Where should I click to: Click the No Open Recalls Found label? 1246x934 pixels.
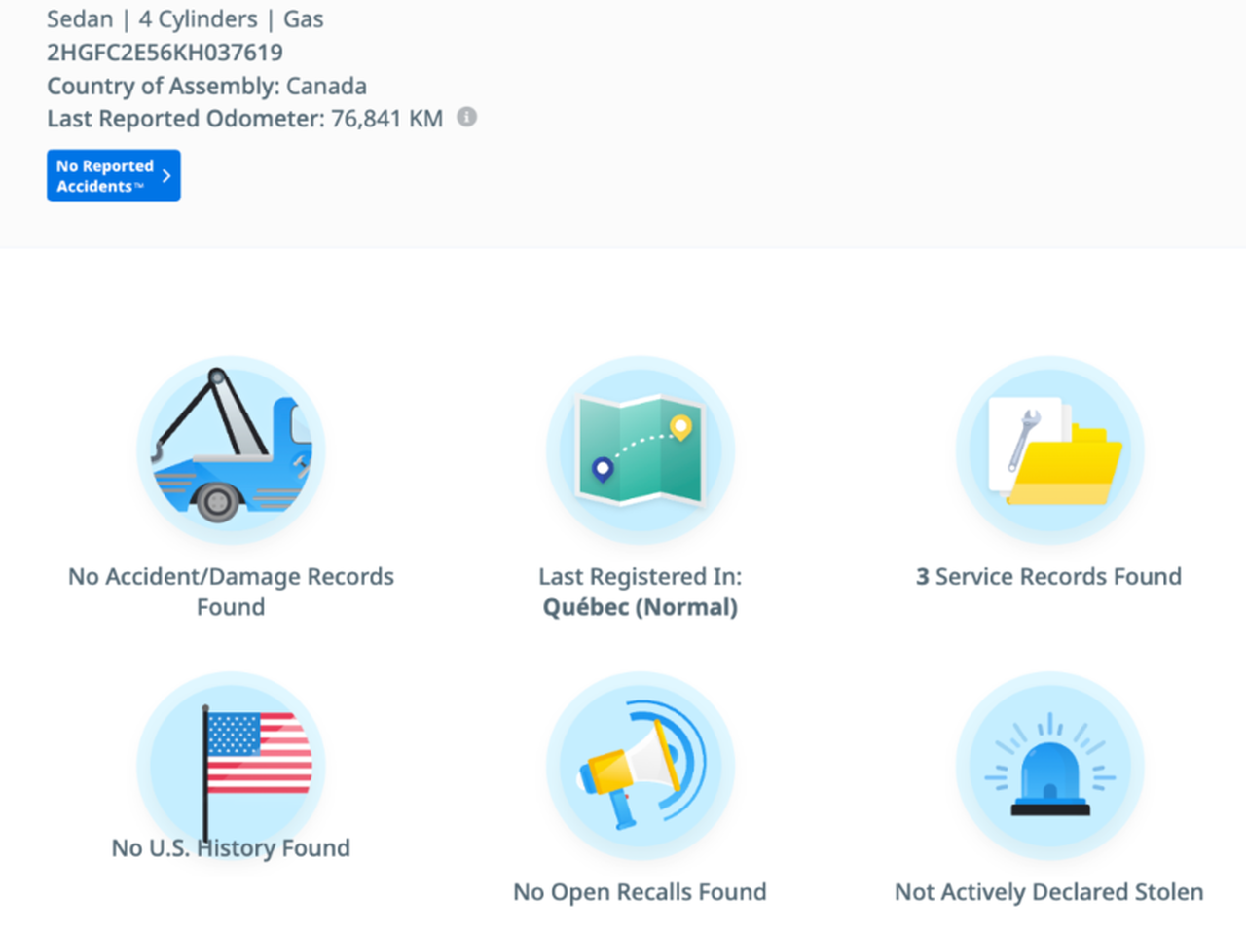point(640,892)
